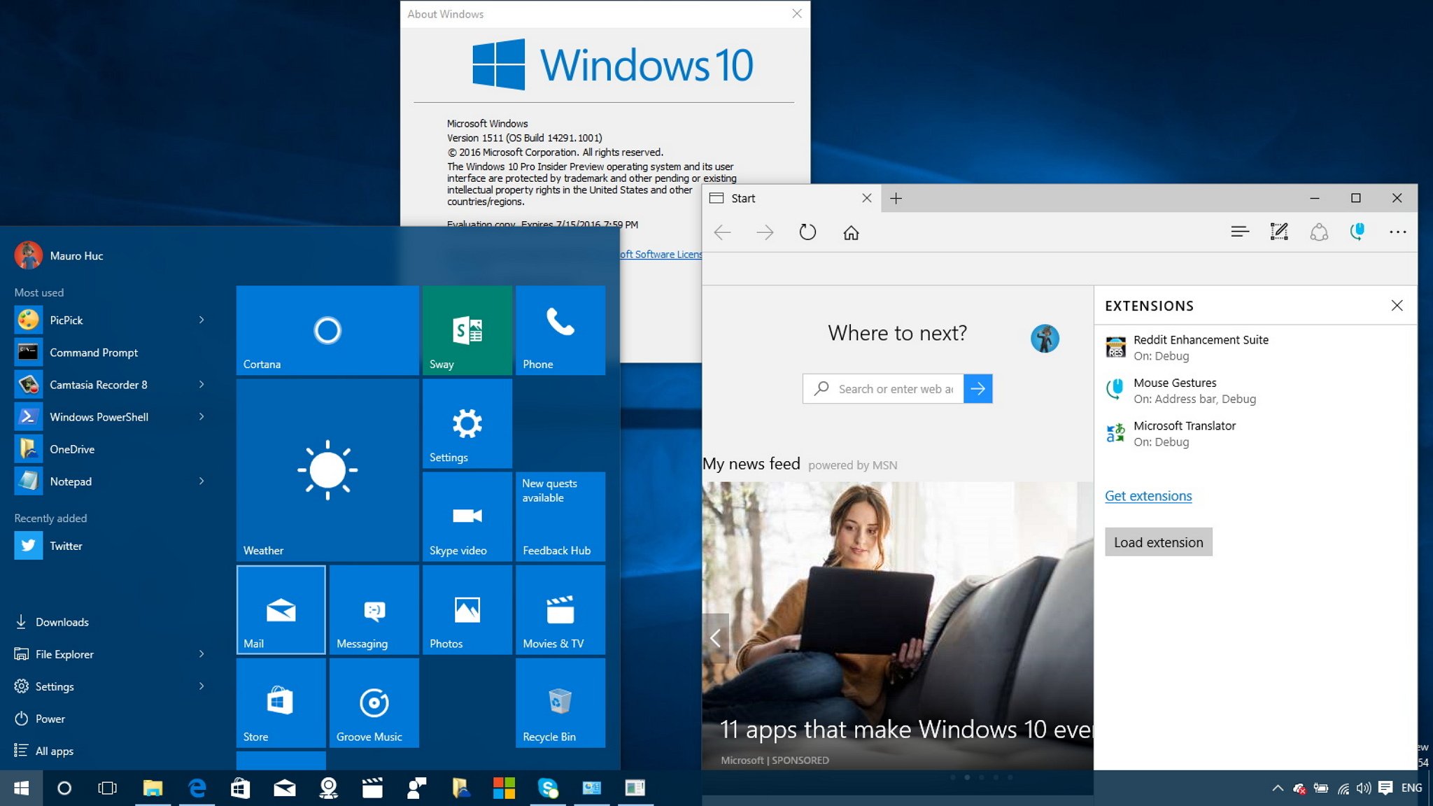Click the Load extension button
Image resolution: width=1433 pixels, height=806 pixels.
[x=1159, y=542]
